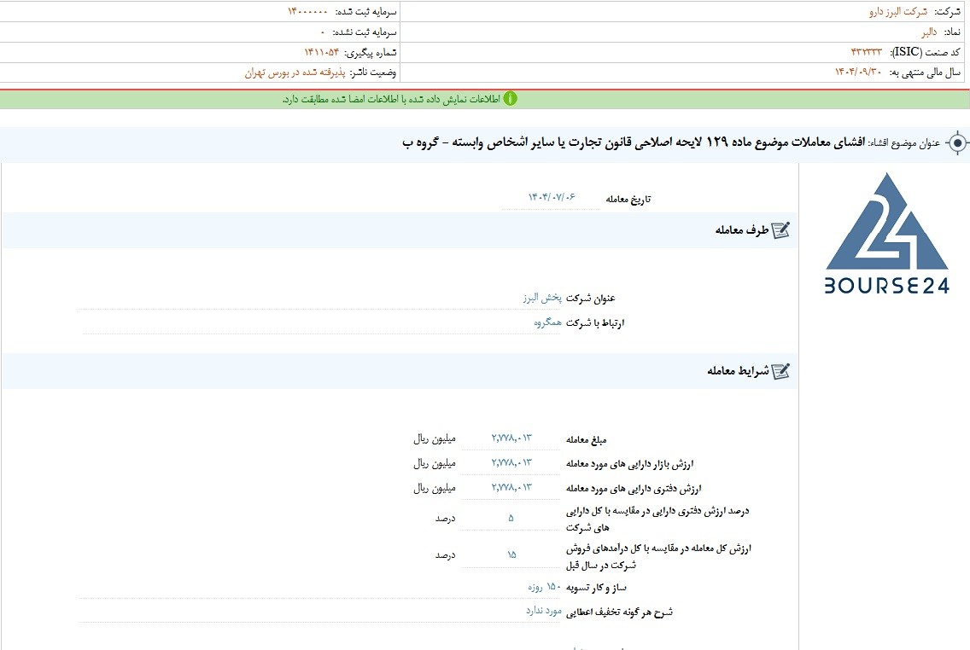970x650 pixels.
Task: Click tracking number value ۱۴۱۱۰۵۴
Action: [322, 52]
